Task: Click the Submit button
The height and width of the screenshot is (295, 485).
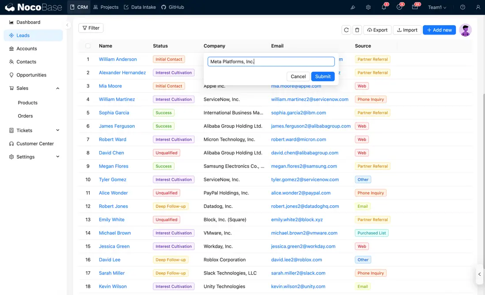Action: click(322, 77)
